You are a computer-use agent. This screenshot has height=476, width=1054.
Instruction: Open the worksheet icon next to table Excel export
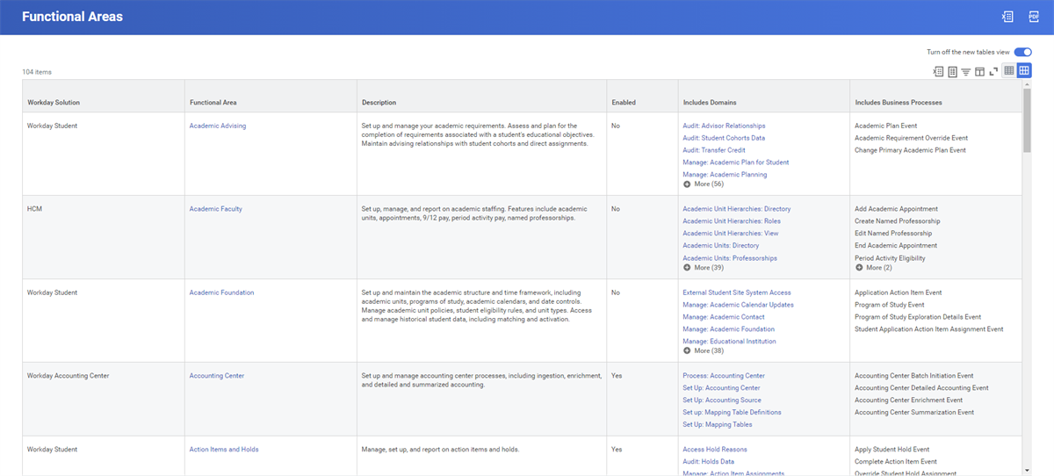pyautogui.click(x=951, y=71)
